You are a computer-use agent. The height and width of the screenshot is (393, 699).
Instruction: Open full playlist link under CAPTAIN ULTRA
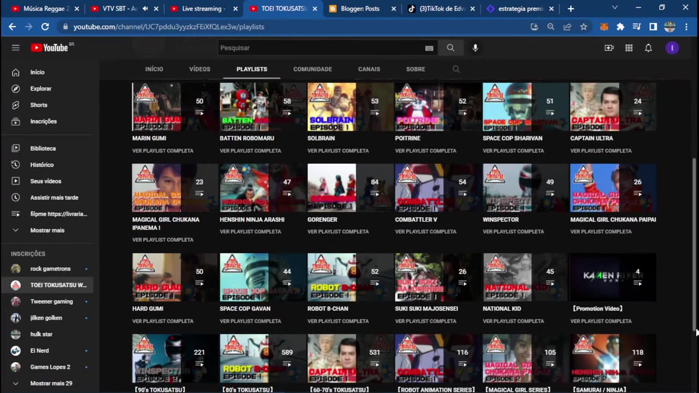601,151
